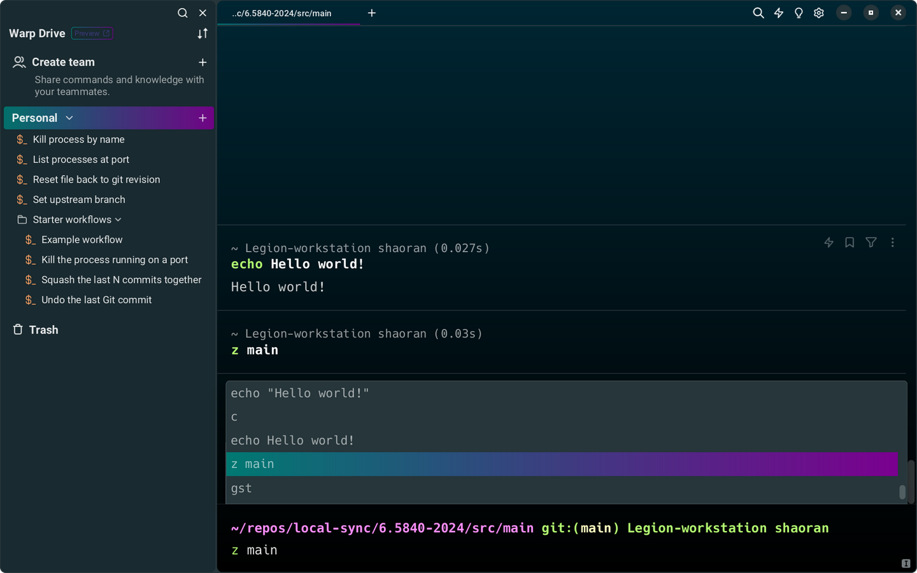917x573 pixels.
Task: Click the terminal window scrollbar thumb
Action: (911, 481)
